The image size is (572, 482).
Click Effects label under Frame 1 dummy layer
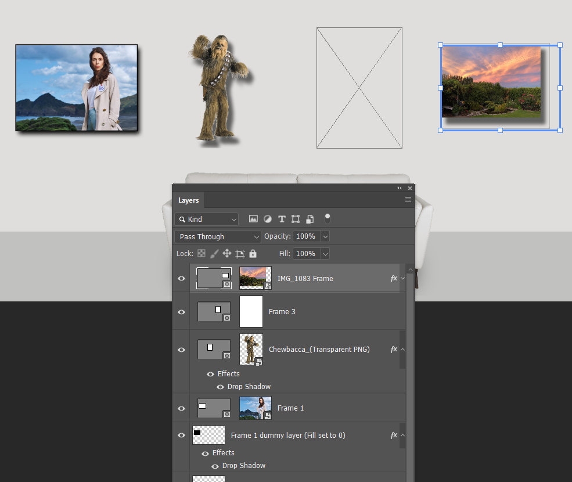coord(224,452)
